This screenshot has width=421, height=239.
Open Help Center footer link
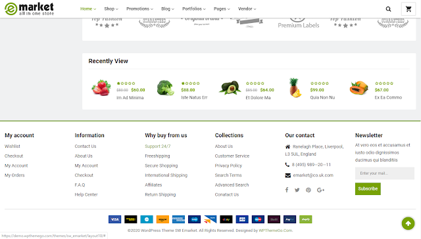tap(86, 194)
